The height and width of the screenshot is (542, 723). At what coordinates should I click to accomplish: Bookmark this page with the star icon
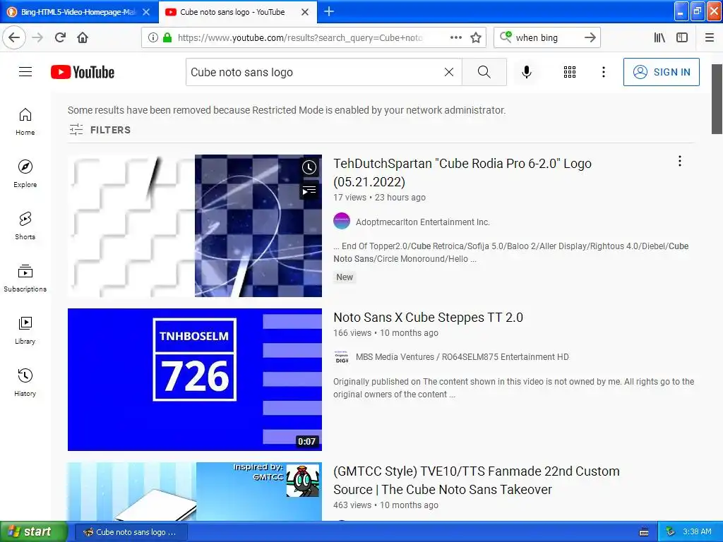[476, 37]
